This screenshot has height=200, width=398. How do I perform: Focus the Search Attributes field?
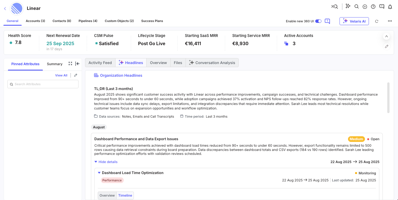point(43,84)
